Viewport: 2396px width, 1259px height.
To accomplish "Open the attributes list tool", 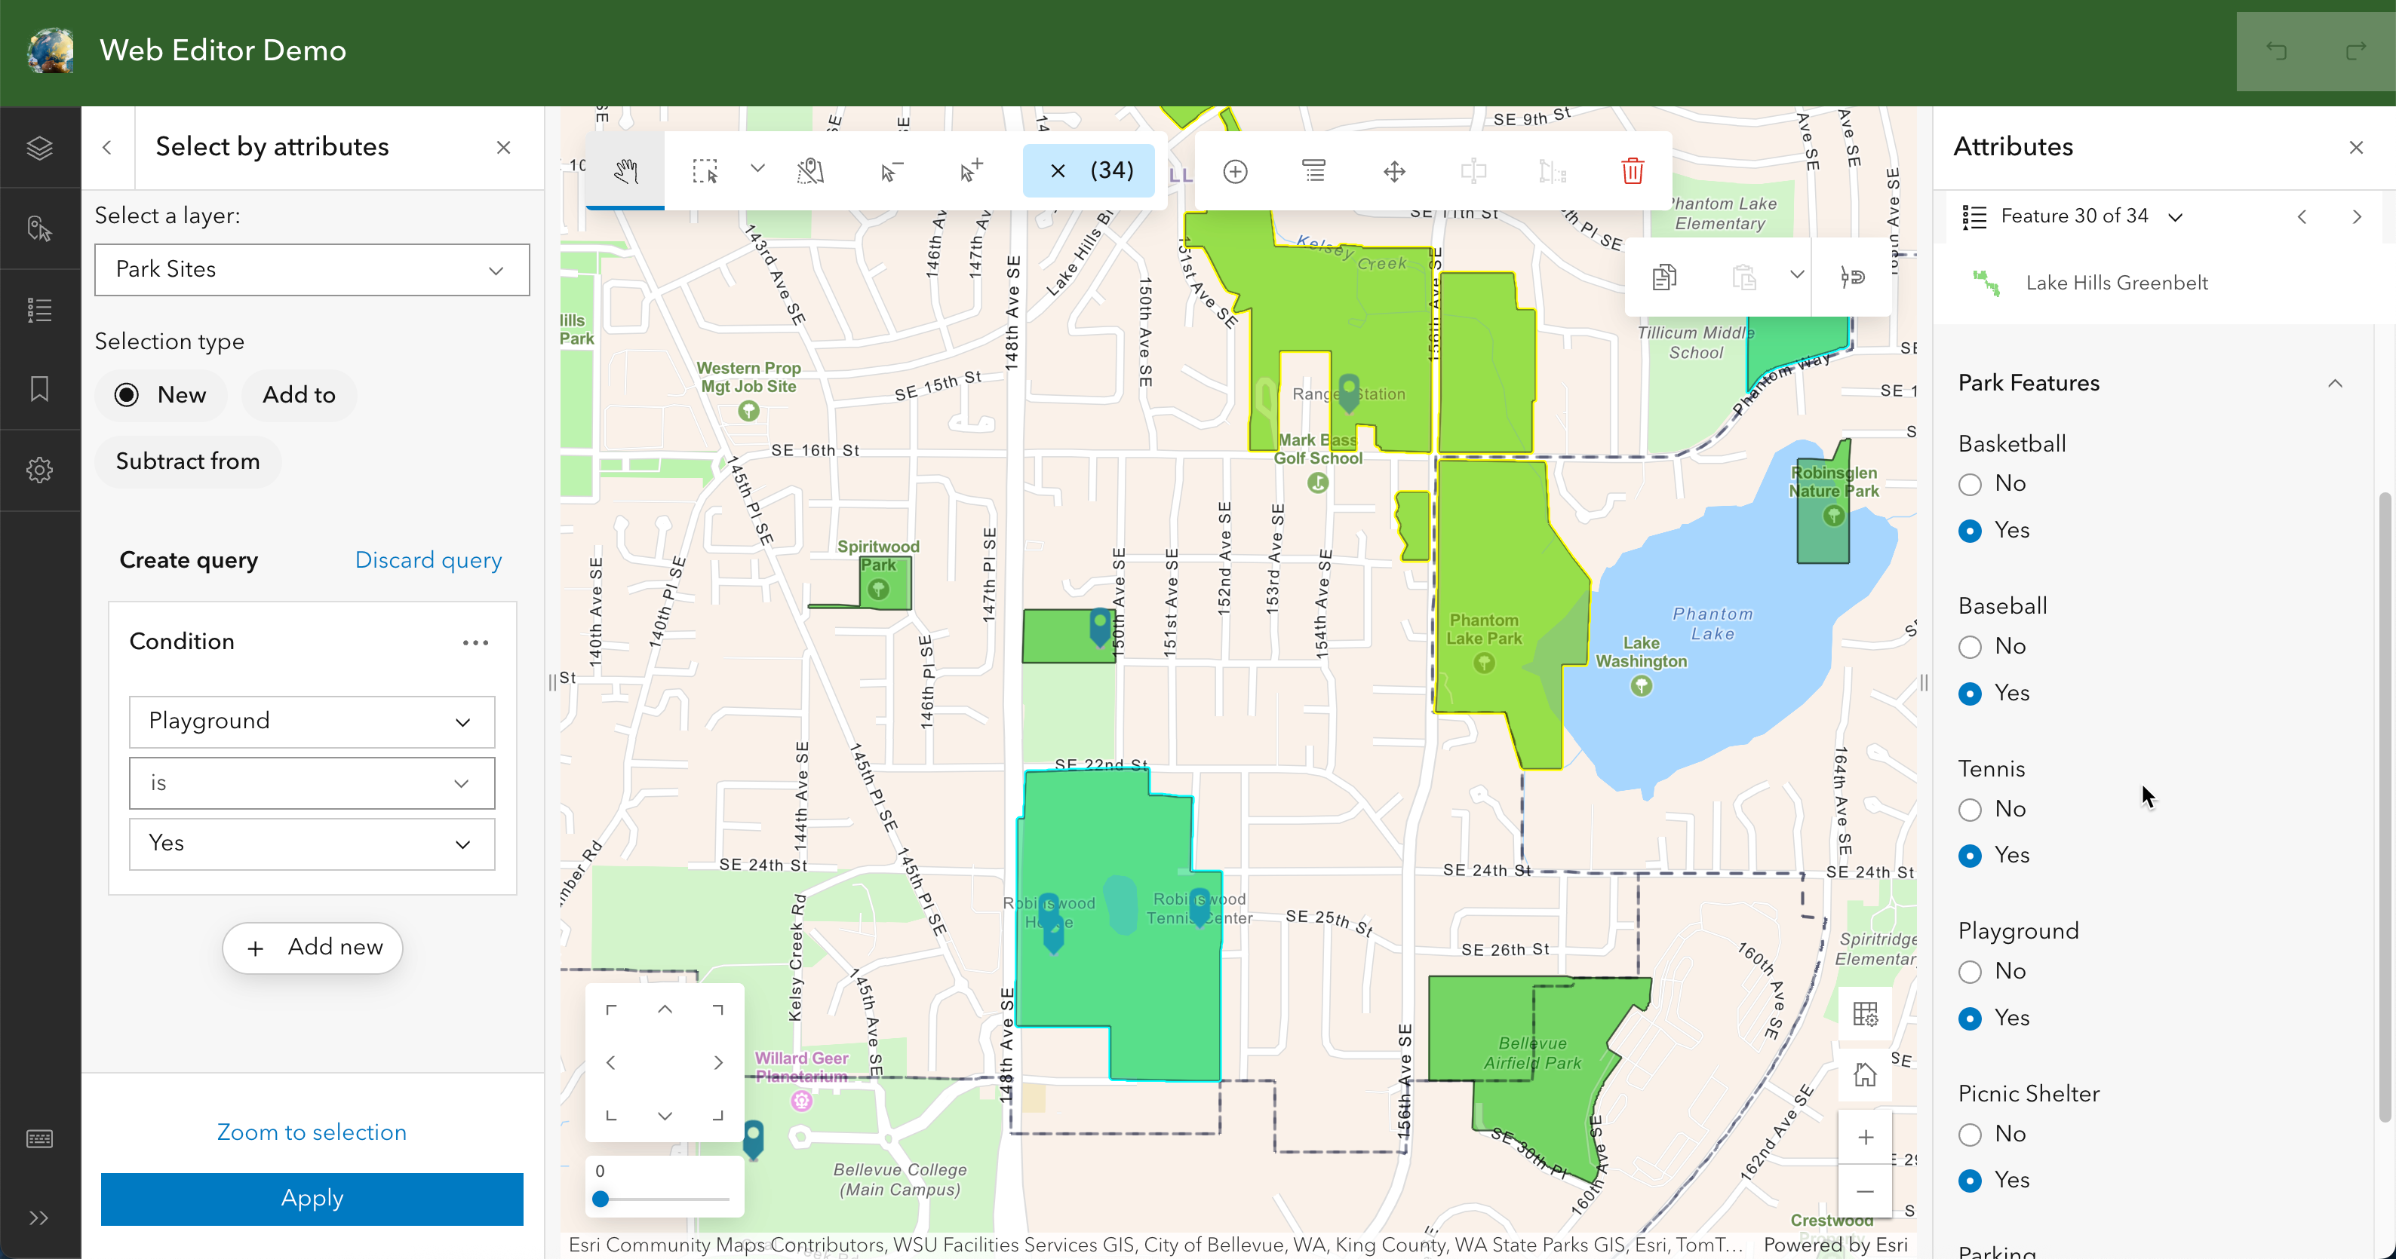I will pyautogui.click(x=1314, y=171).
